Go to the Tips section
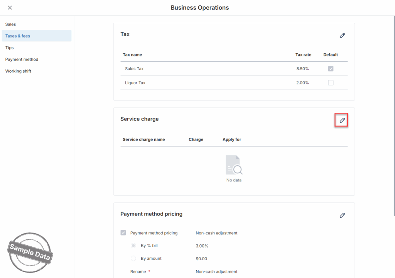 tap(10, 48)
